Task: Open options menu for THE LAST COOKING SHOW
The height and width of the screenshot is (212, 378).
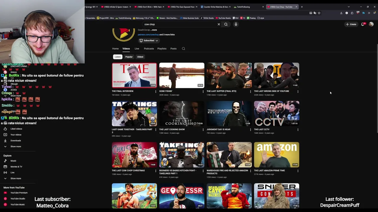Action: [x=203, y=130]
